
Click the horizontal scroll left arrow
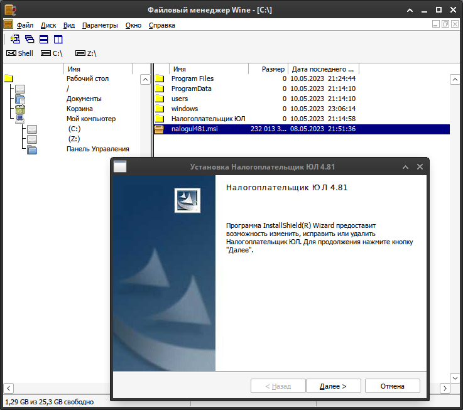coord(9,388)
